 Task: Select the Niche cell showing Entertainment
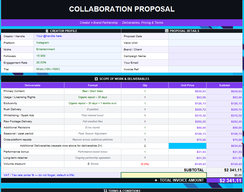tap(77, 49)
